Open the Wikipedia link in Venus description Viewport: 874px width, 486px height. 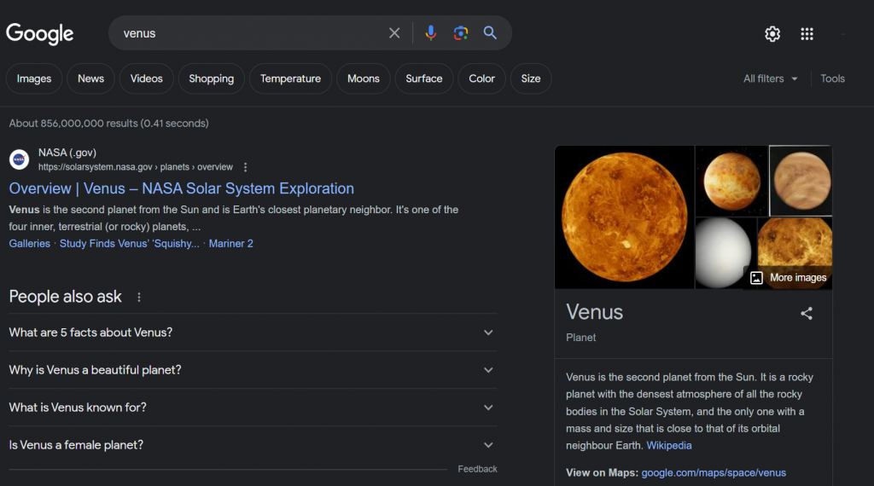point(669,445)
